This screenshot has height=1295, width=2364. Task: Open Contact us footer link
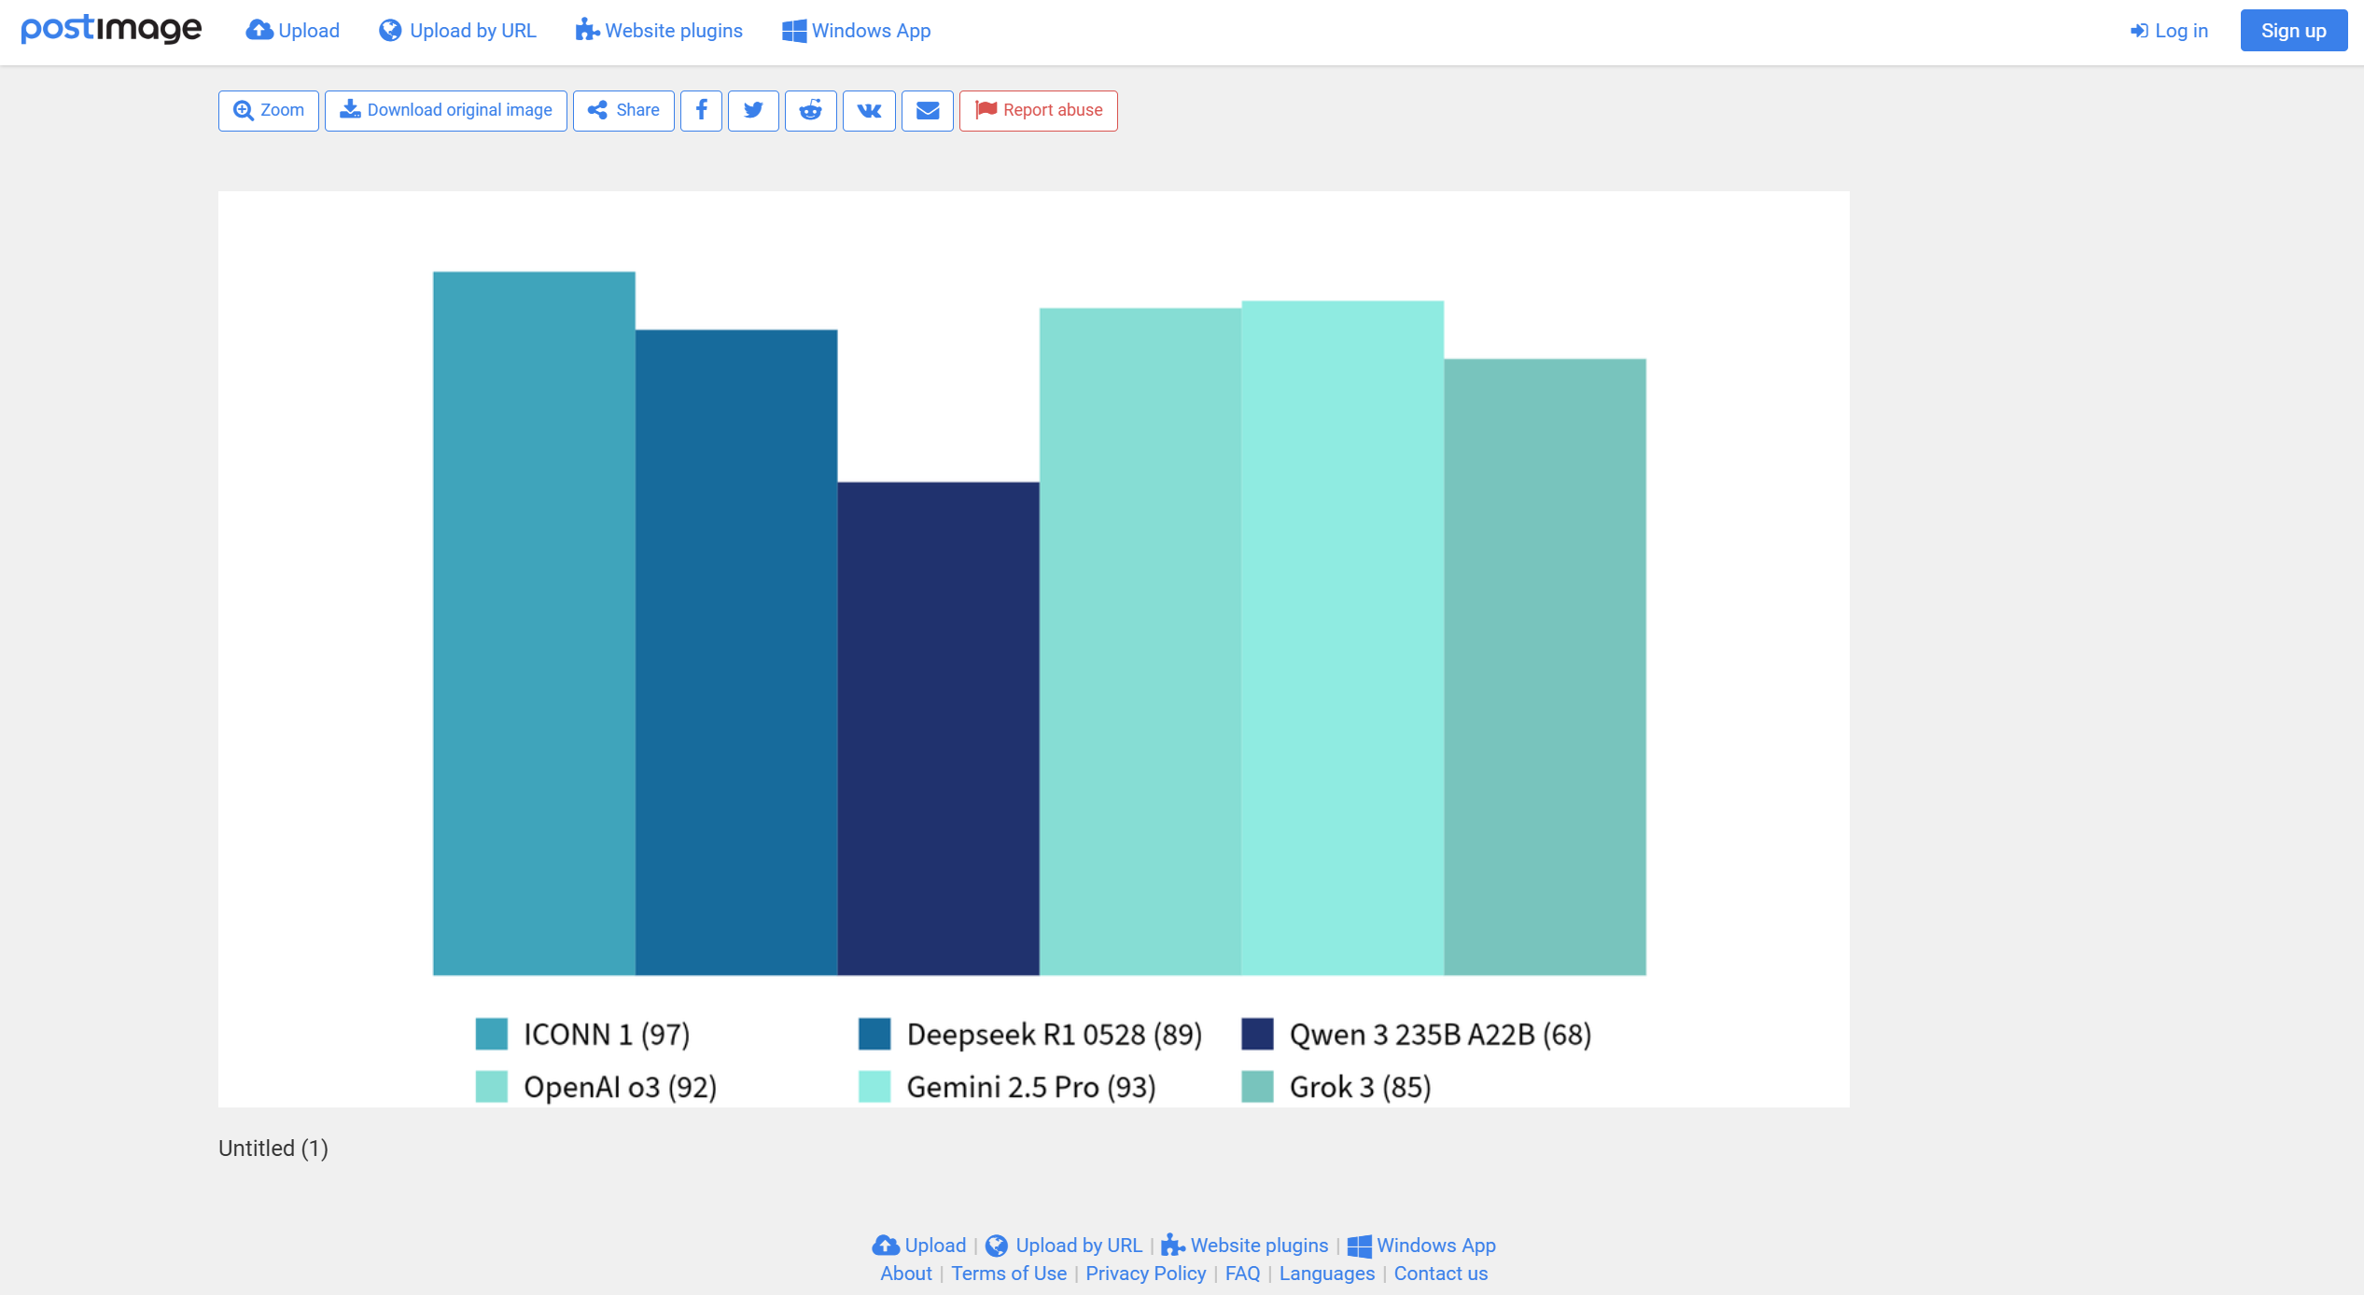pyautogui.click(x=1441, y=1274)
